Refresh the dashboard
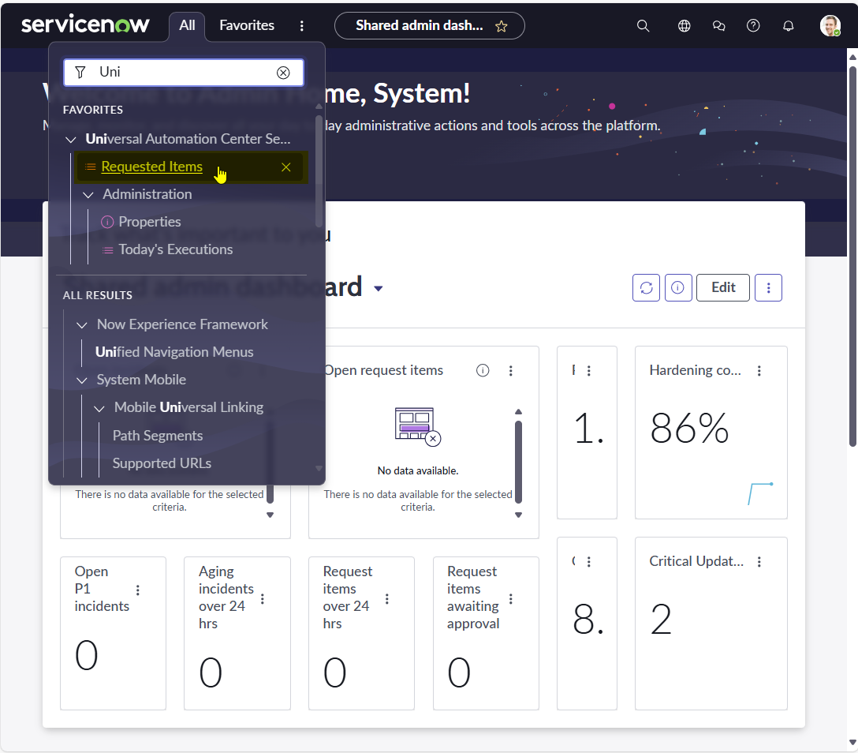This screenshot has height=753, width=858. coord(646,287)
